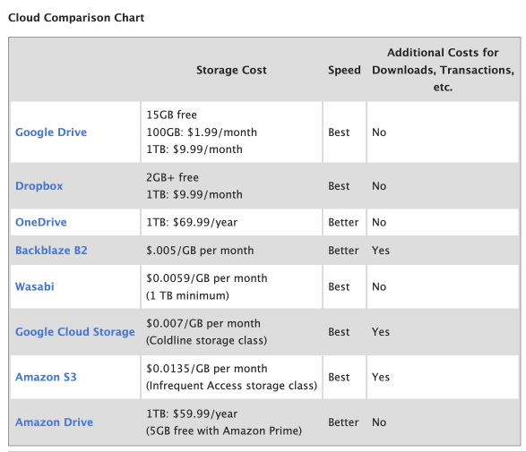The image size is (526, 452).
Task: Click 'Best' speed in Amazon S3 row
Action: click(x=339, y=377)
